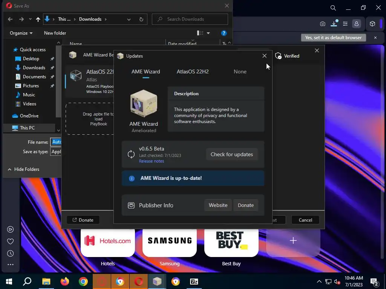The width and height of the screenshot is (386, 289).
Task: Select Pictures in navigation pane
Action: 31,86
